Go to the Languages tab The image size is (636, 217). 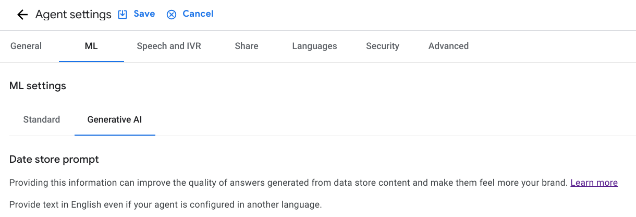[x=314, y=46]
